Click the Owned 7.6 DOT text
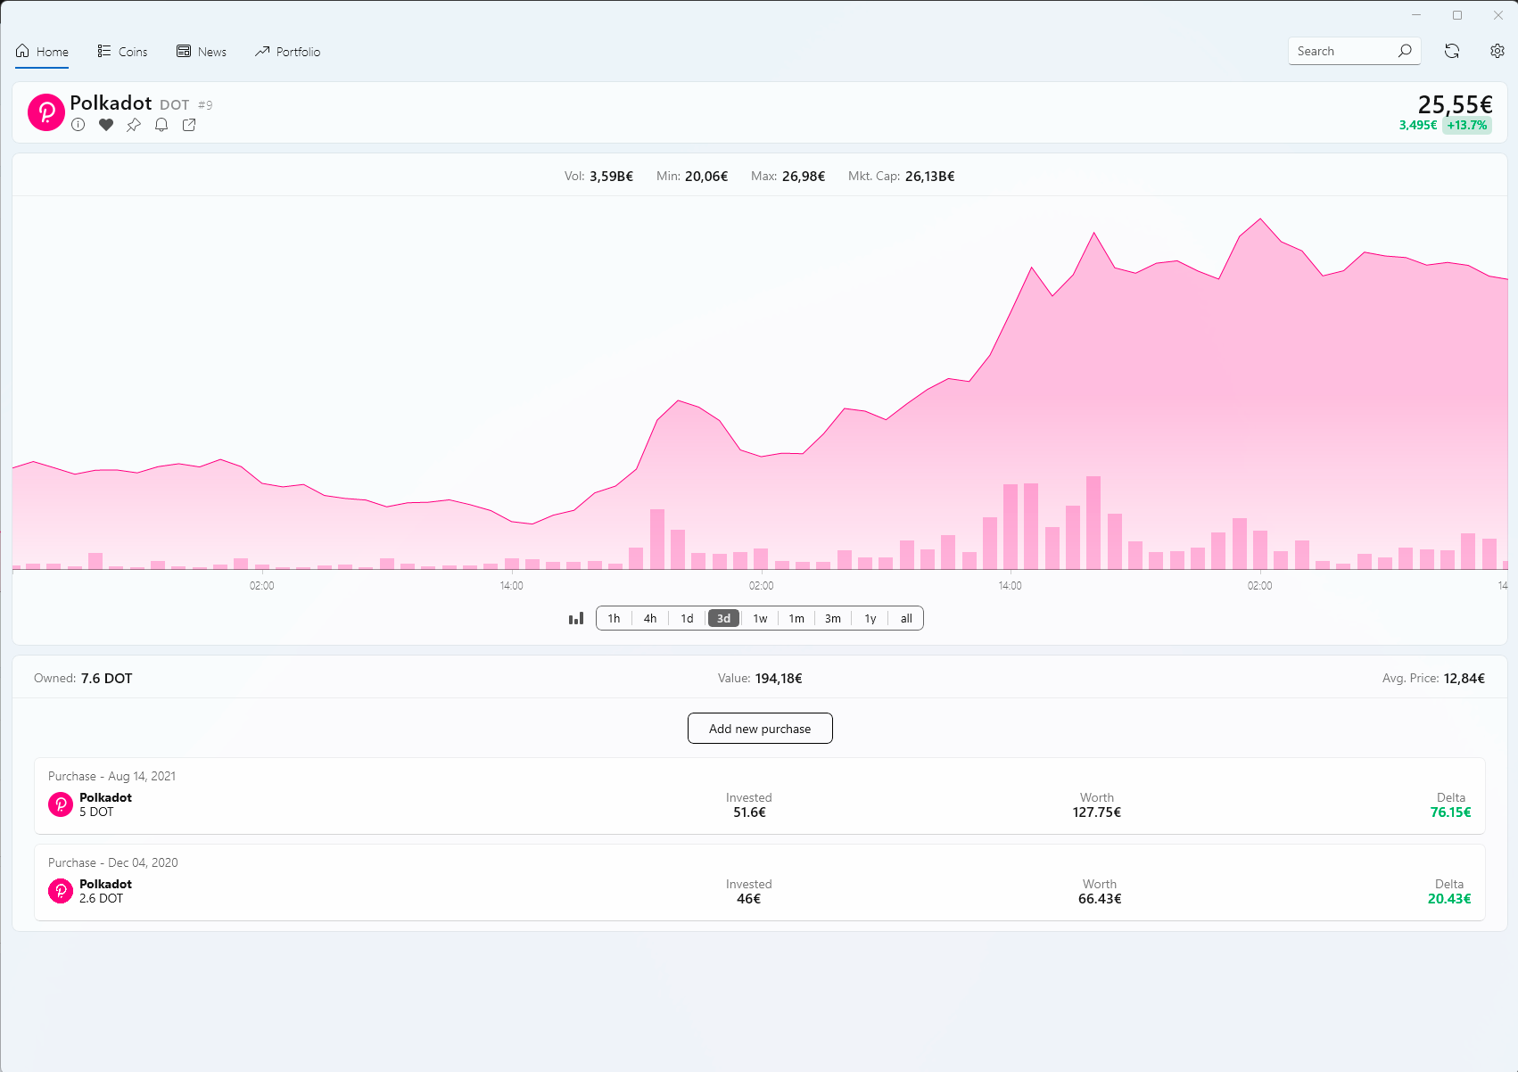The image size is (1518, 1072). (x=83, y=679)
